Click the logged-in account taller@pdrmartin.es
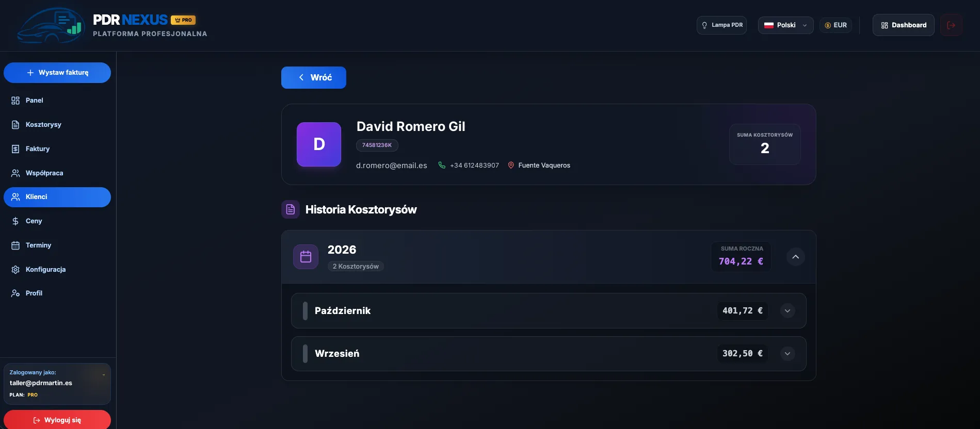The width and height of the screenshot is (980, 429). pos(41,383)
